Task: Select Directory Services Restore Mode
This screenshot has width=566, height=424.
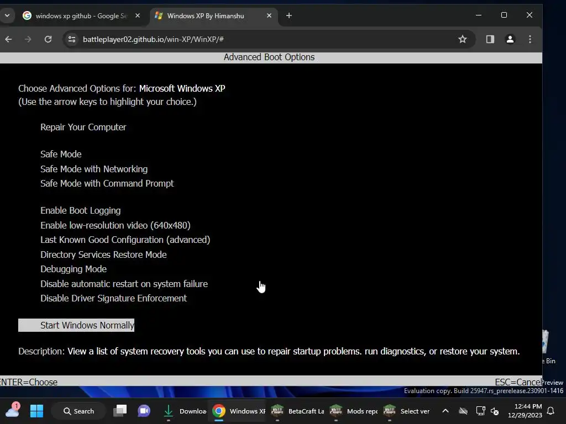Action: pyautogui.click(x=103, y=255)
